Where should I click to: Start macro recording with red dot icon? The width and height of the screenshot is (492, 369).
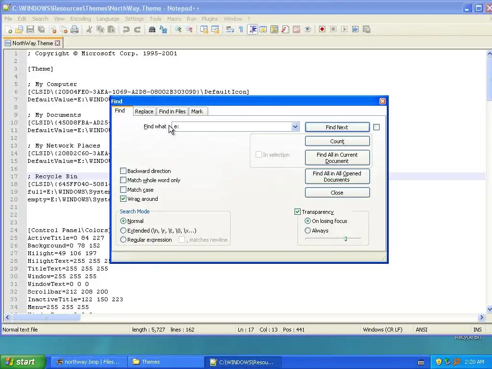322,29
